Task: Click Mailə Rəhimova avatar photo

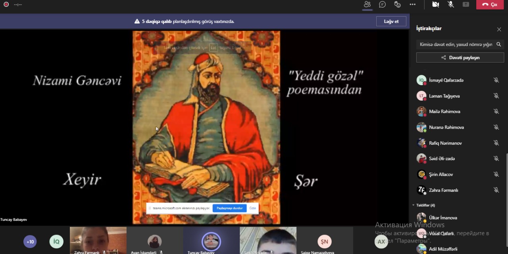Action: click(x=421, y=111)
